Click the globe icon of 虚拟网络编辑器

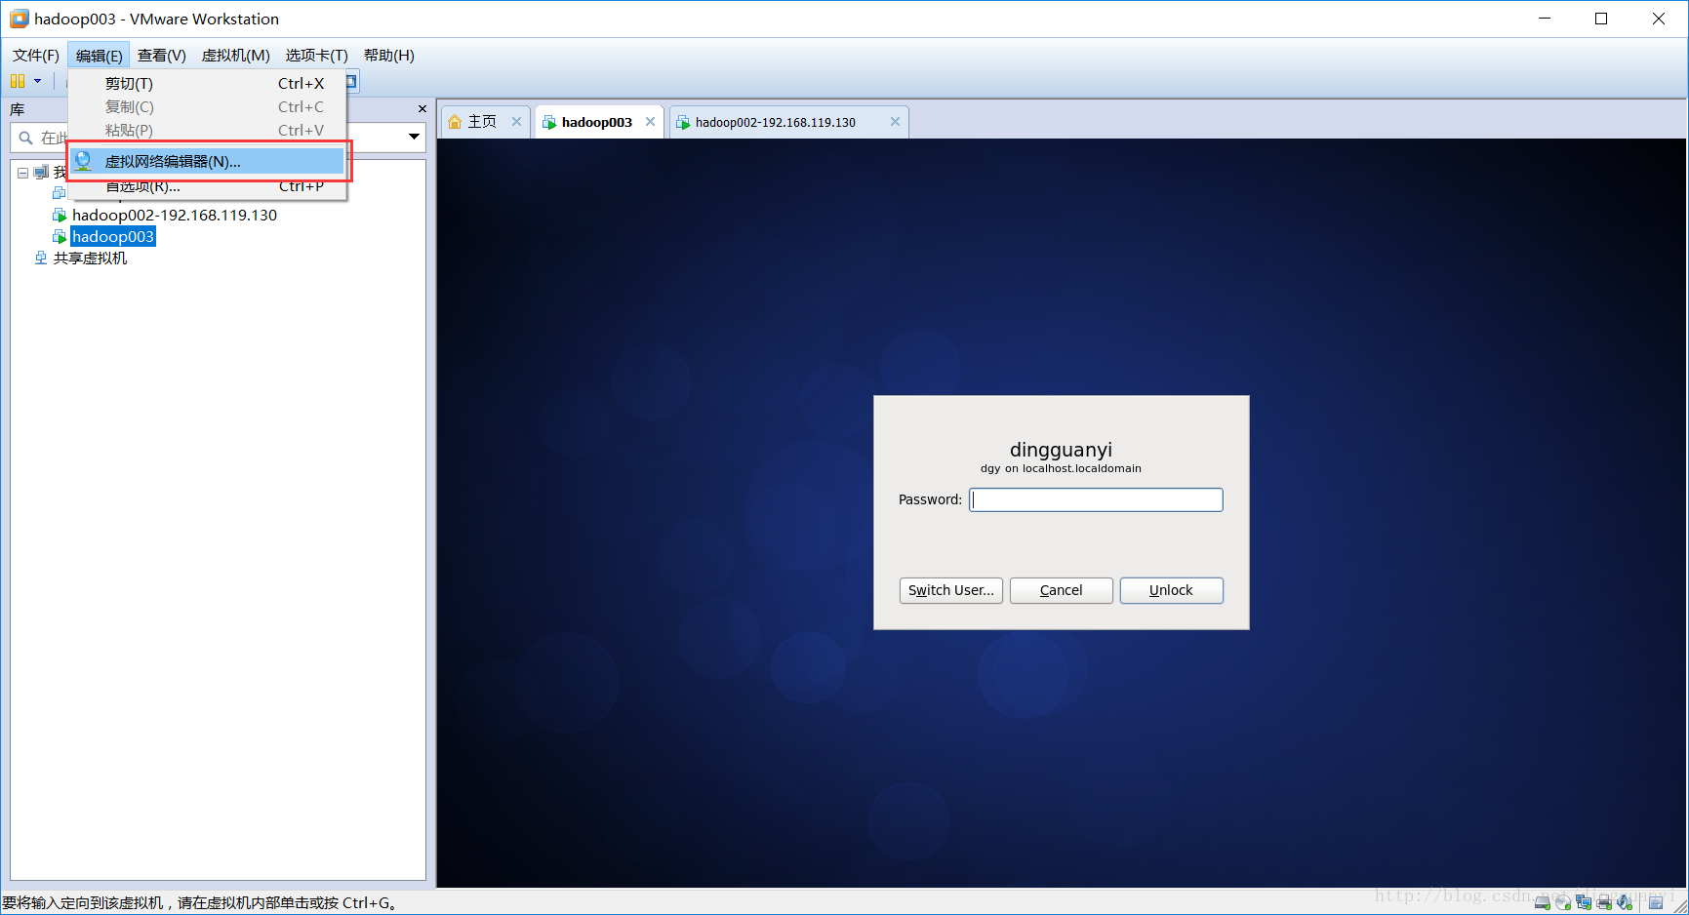tap(84, 161)
